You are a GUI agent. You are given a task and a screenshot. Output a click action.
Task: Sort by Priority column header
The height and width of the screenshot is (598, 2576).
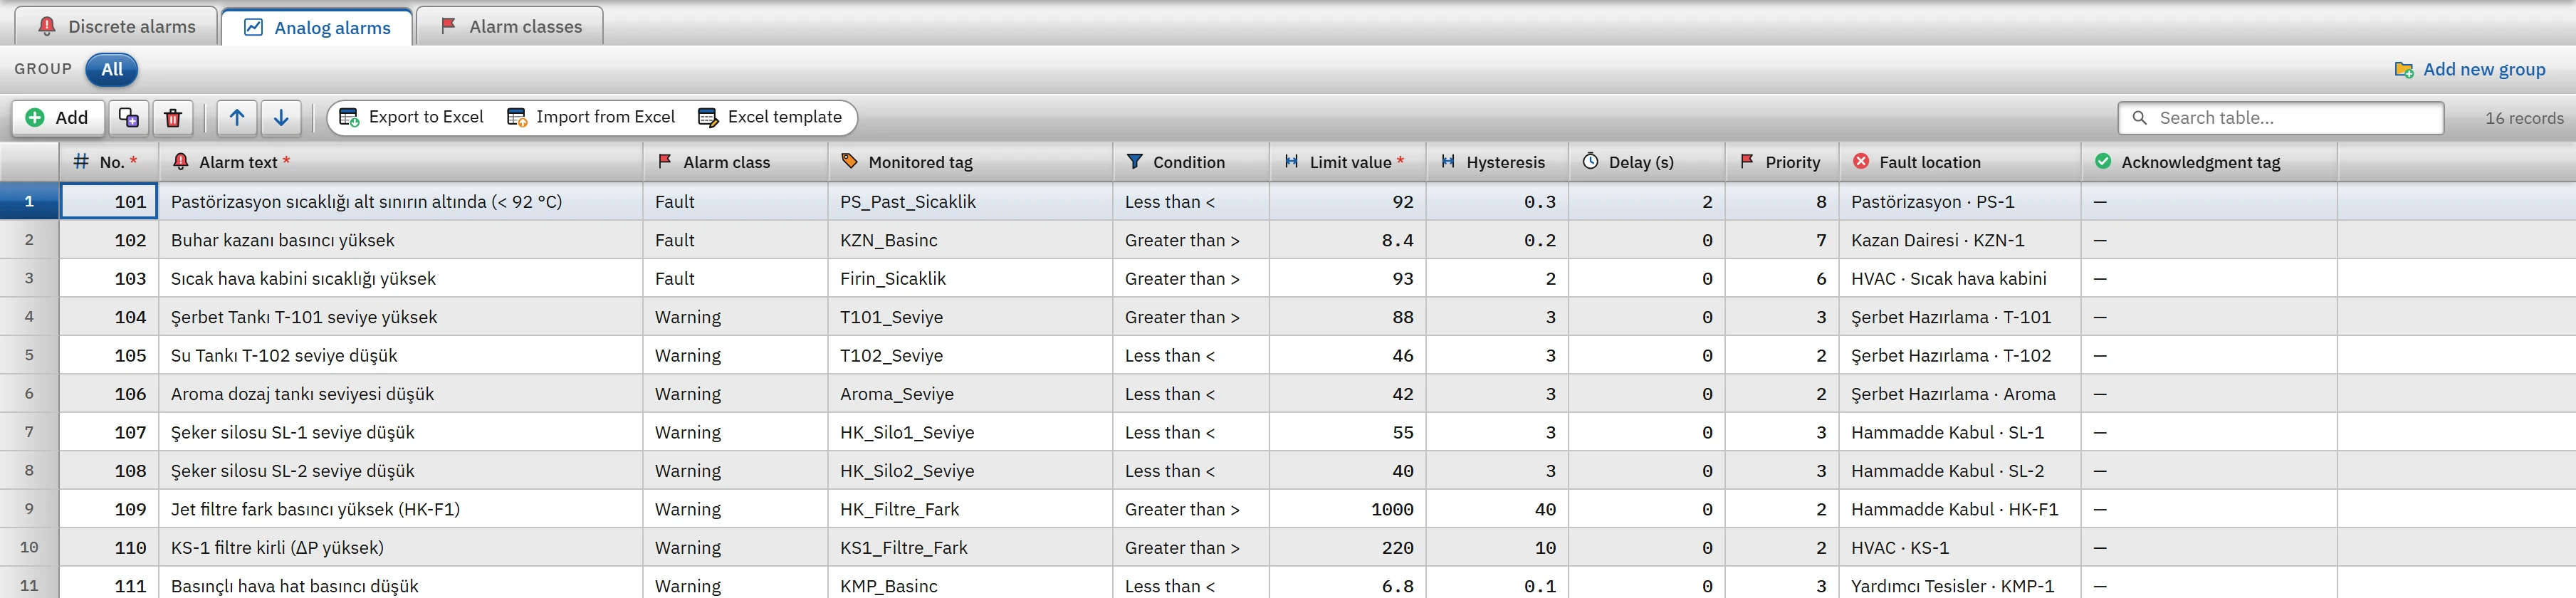coord(1782,162)
